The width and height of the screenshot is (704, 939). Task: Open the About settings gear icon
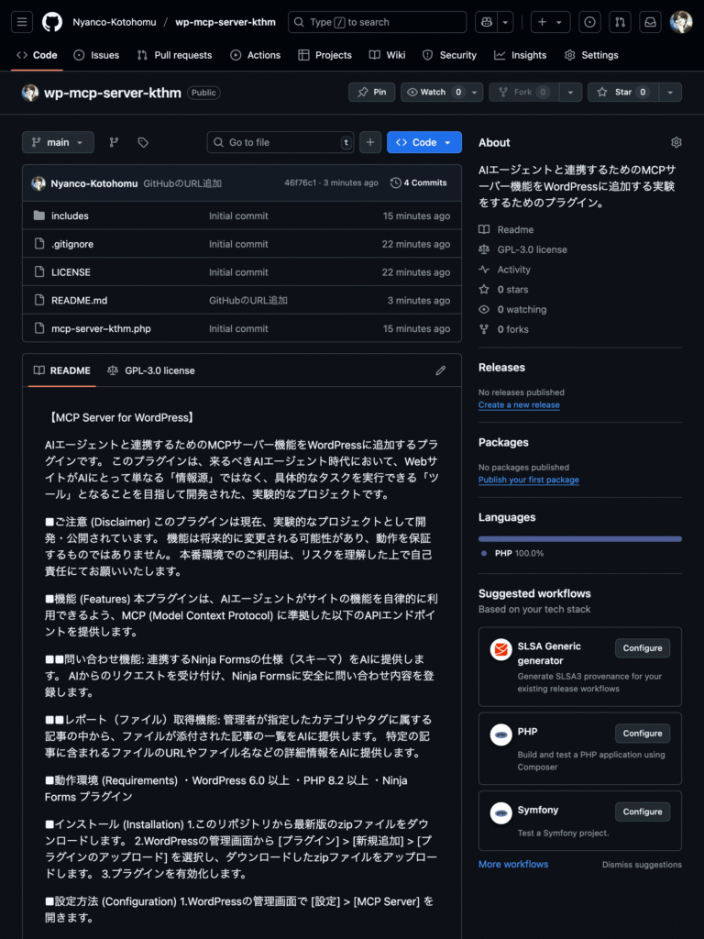click(676, 142)
